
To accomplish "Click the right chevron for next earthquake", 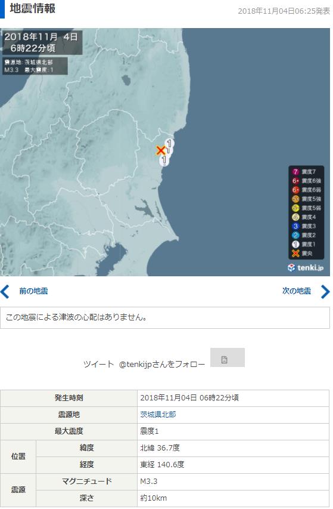I will [x=325, y=291].
